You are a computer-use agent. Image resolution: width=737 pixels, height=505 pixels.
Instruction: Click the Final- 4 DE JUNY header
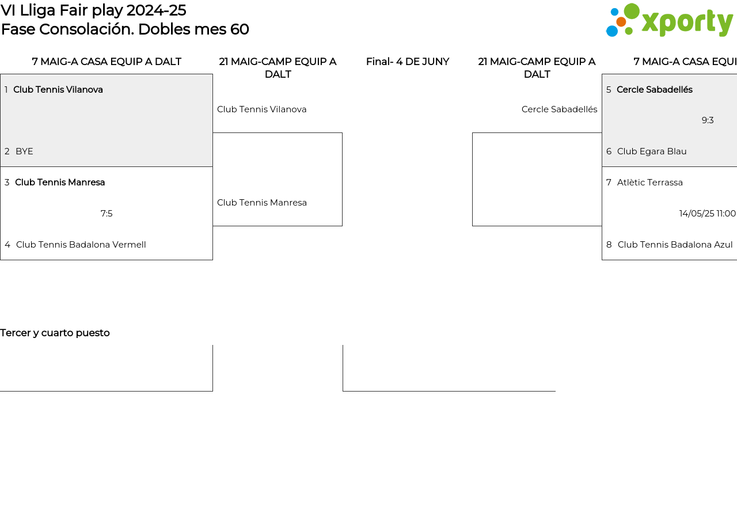pyautogui.click(x=408, y=62)
